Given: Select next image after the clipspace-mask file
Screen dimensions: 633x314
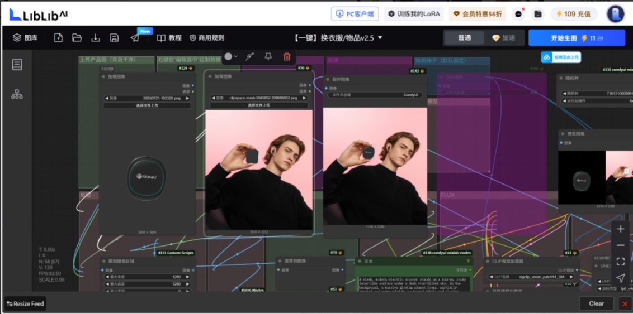Looking at the screenshot, I should tap(304, 98).
